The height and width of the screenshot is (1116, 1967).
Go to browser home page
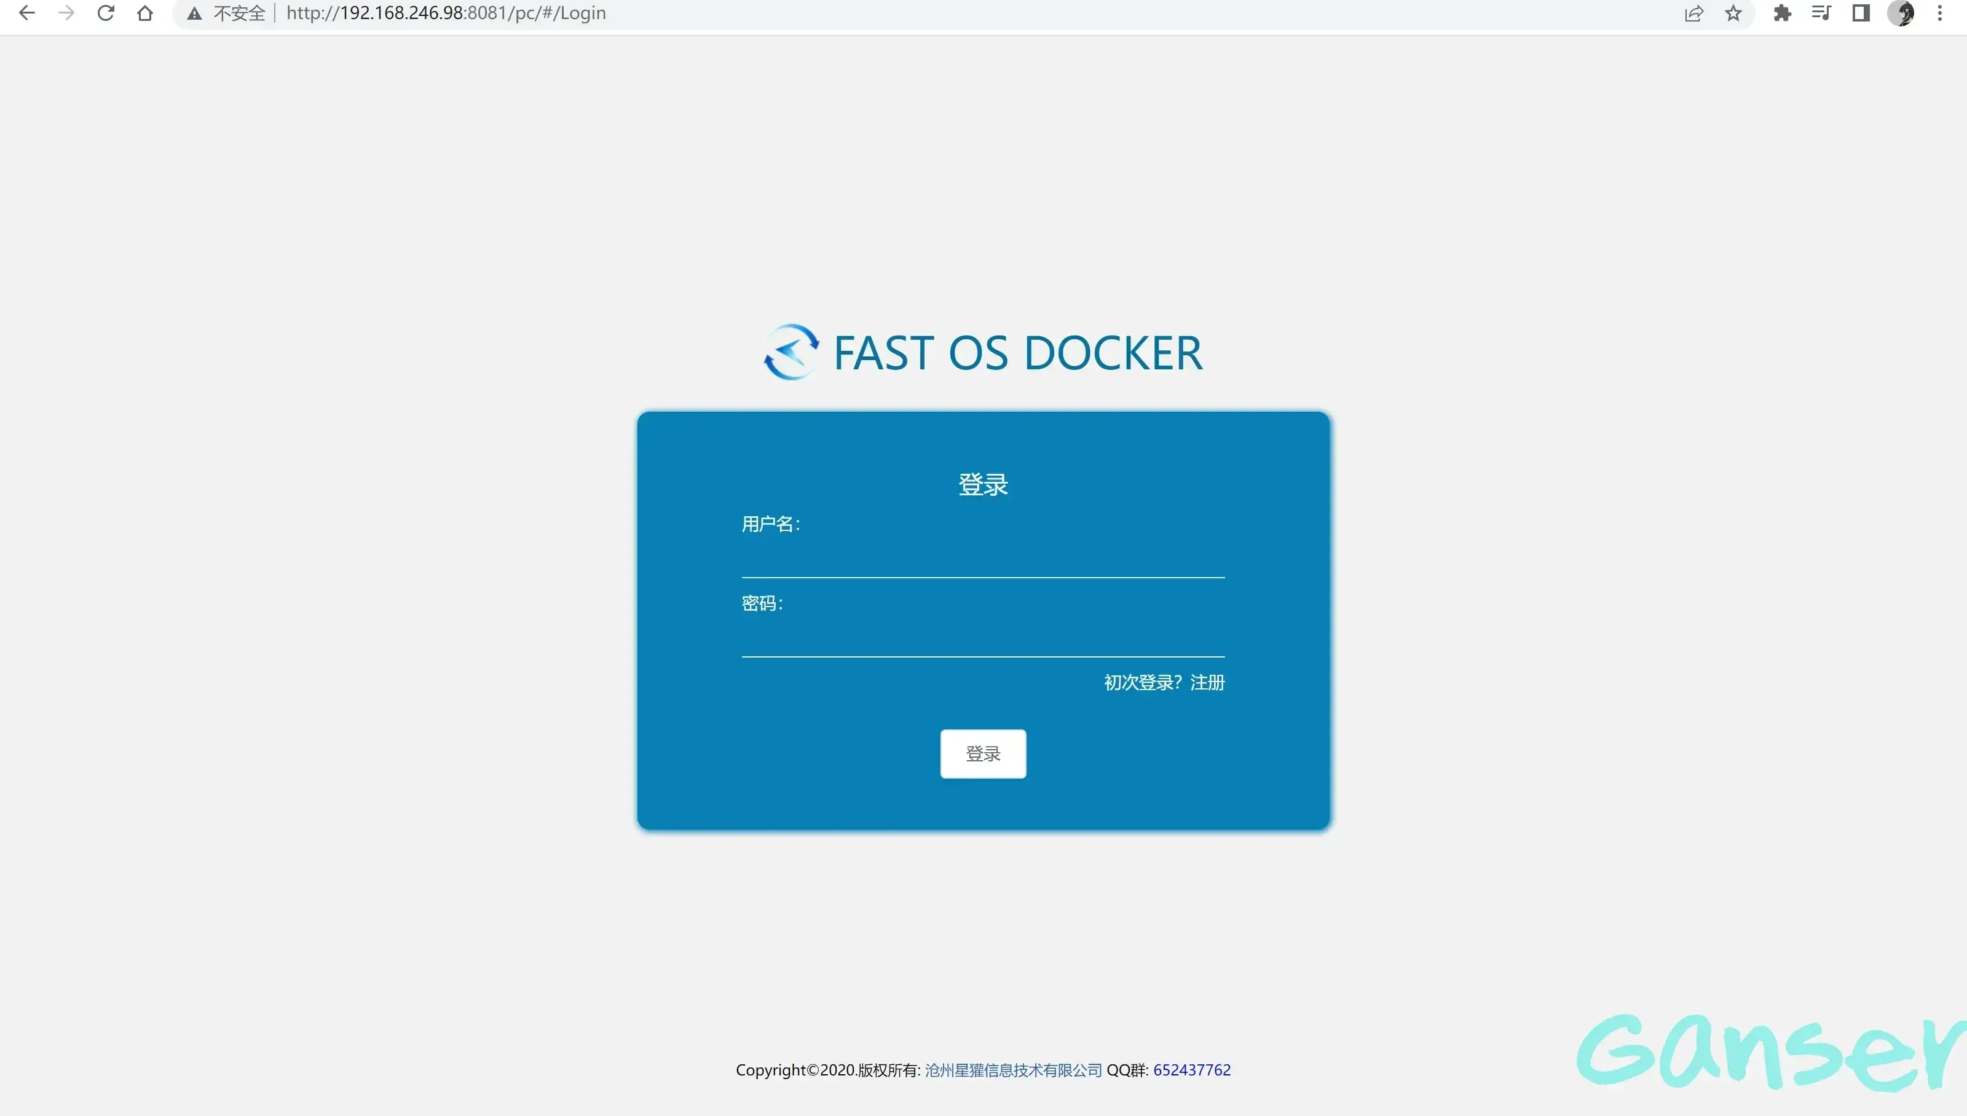(145, 13)
